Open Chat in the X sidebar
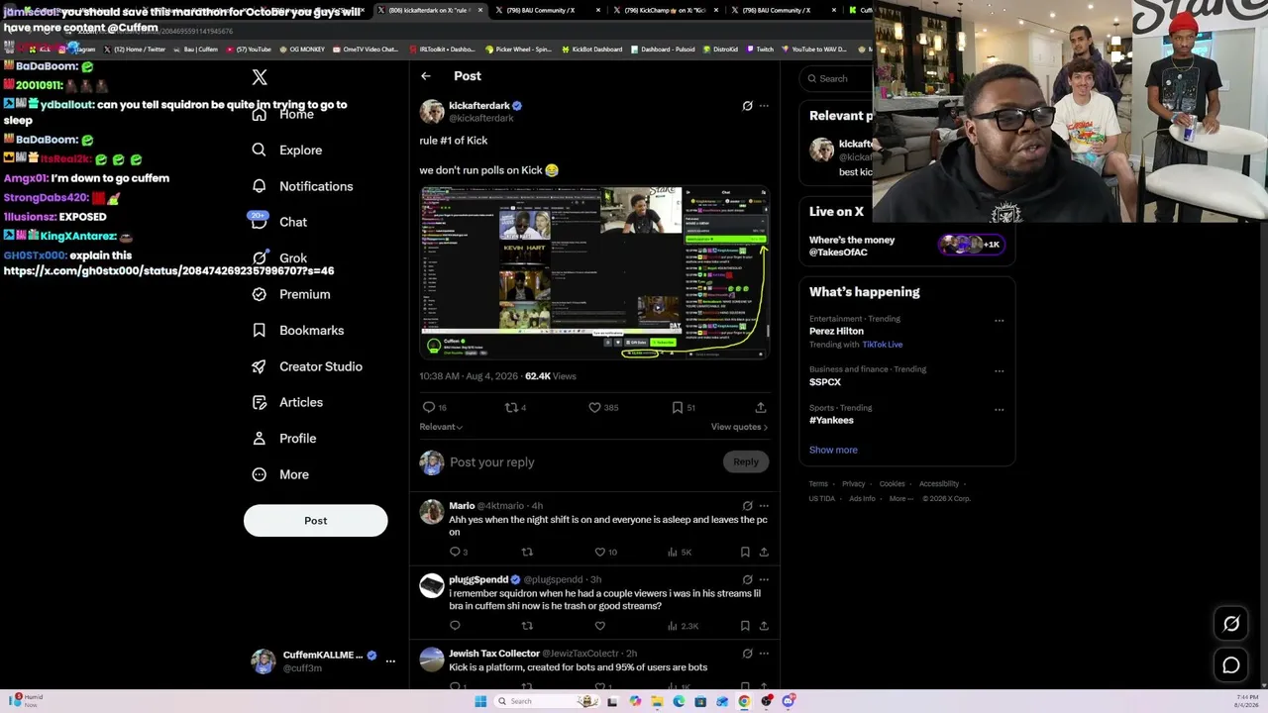 (292, 222)
